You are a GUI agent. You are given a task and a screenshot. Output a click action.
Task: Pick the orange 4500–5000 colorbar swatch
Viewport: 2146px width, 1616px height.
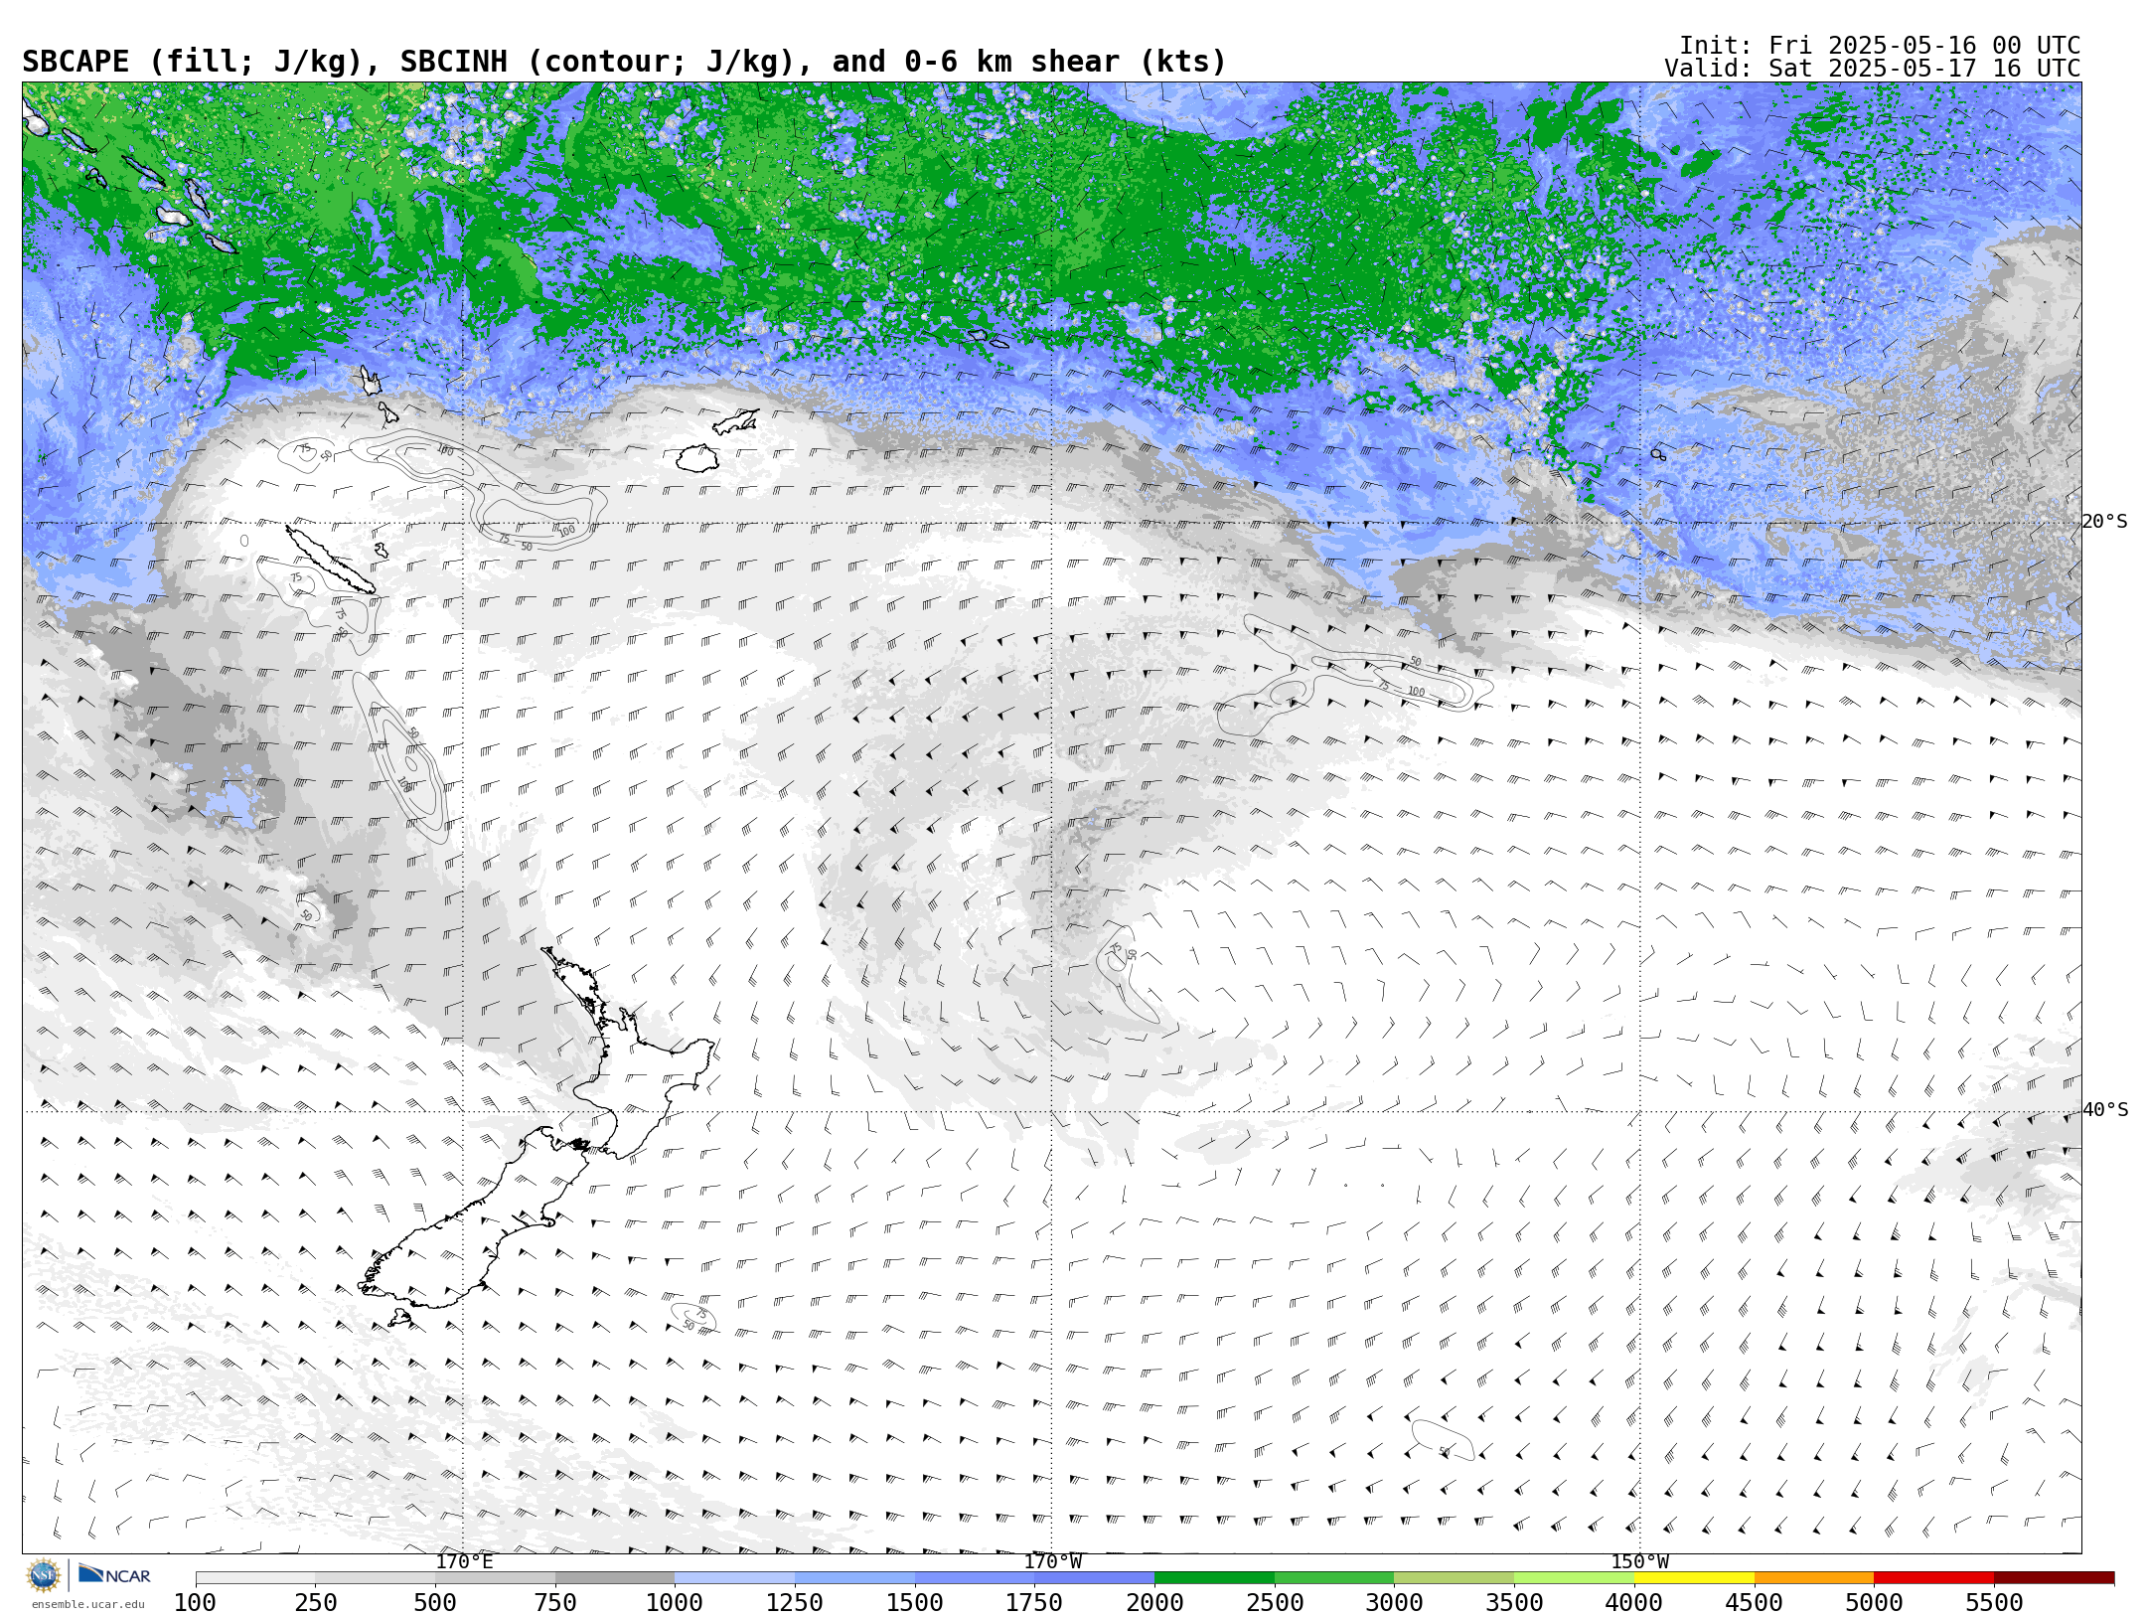click(x=1814, y=1577)
